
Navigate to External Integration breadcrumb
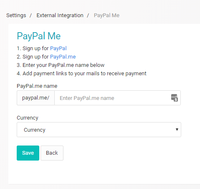pyautogui.click(x=60, y=15)
